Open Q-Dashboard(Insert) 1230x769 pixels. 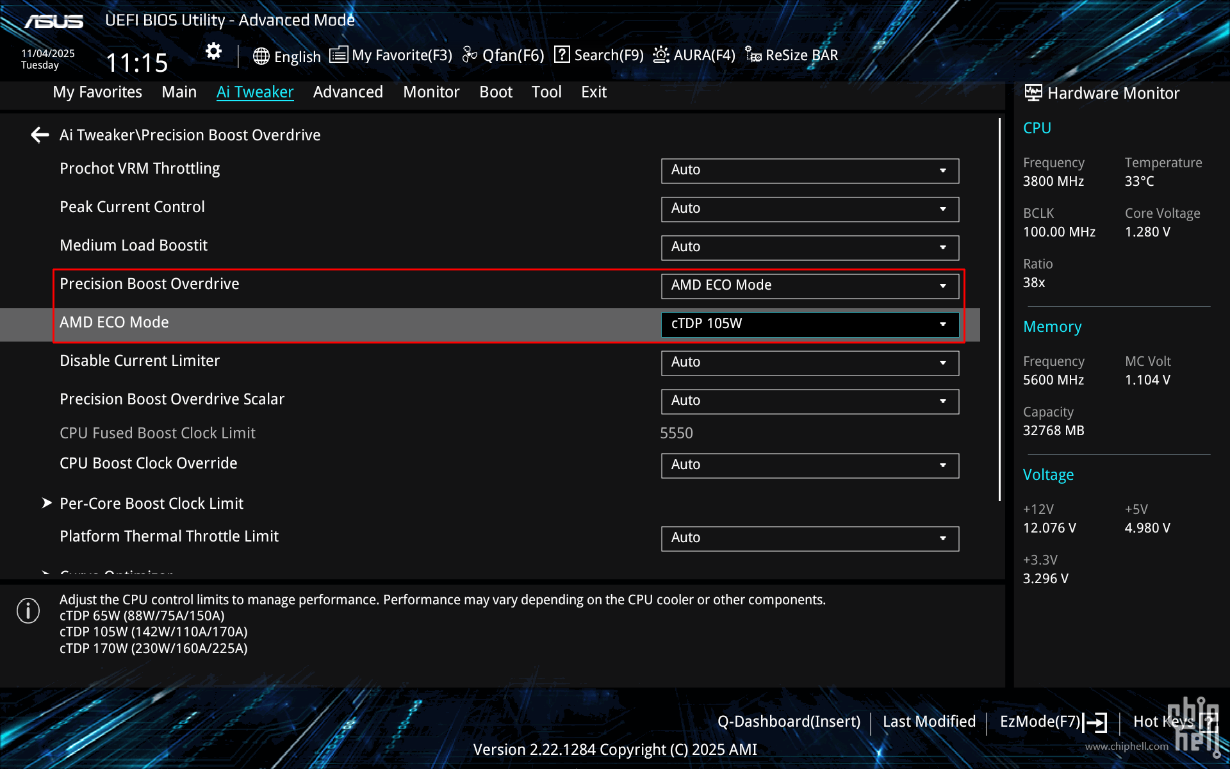pyautogui.click(x=789, y=722)
